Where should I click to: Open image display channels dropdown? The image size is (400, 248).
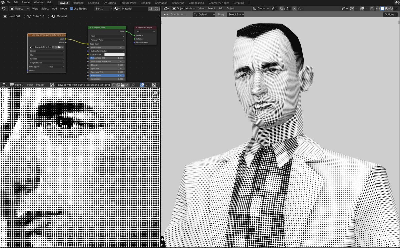[x=155, y=85]
